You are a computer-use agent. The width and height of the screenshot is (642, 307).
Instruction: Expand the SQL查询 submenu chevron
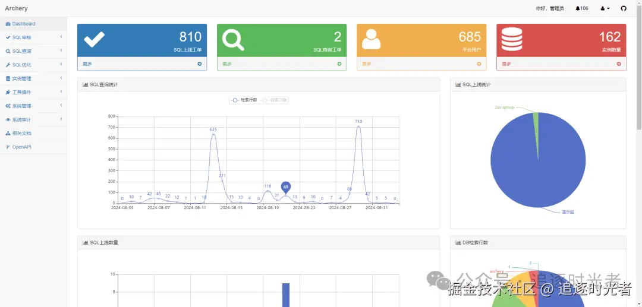61,50
